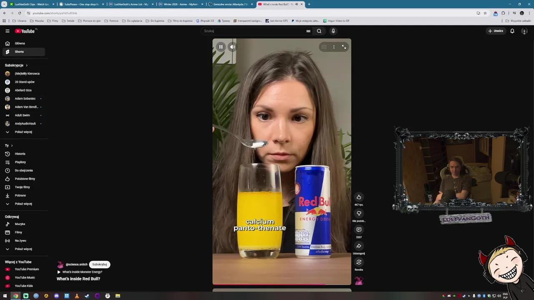Seek using the red Short progress bar

(x=282, y=285)
